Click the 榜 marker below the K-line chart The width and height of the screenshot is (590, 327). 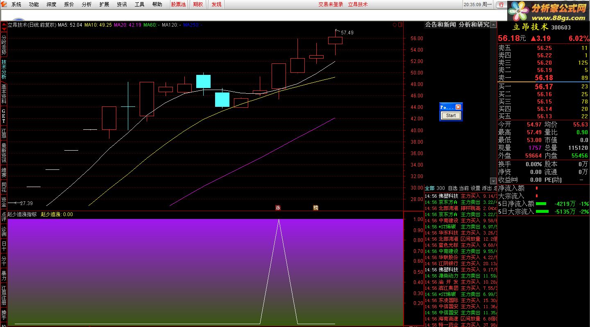(315, 208)
